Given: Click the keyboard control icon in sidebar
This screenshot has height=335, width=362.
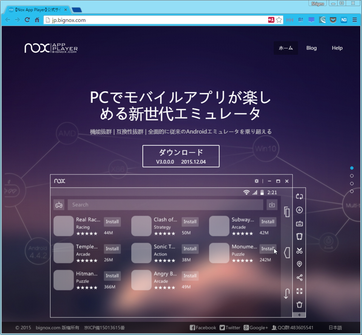Looking at the screenshot, I should 299,224.
